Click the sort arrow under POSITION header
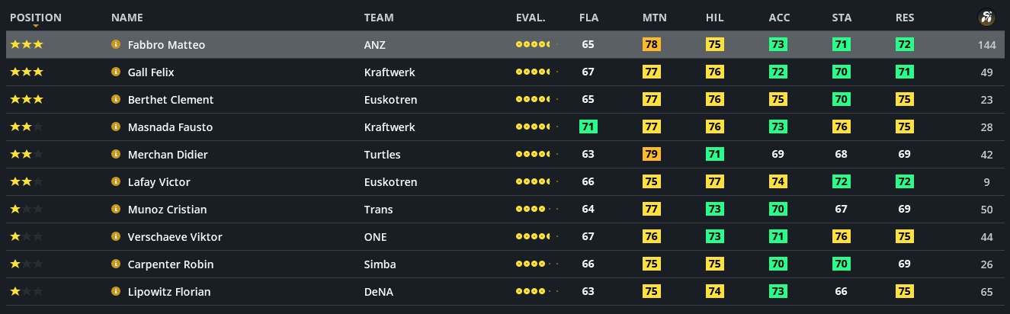This screenshot has width=1010, height=314. point(35,27)
